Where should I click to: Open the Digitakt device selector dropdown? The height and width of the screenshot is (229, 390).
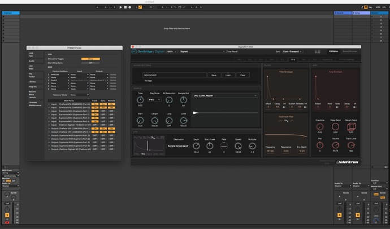pyautogui.click(x=202, y=51)
